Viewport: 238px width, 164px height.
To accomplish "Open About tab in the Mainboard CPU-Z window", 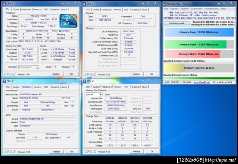I will point(64,87).
